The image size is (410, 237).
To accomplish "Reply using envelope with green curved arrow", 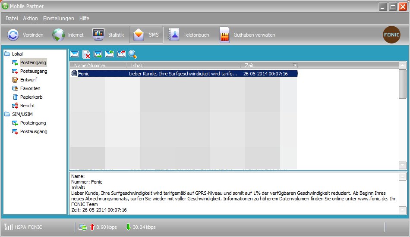I will (x=110, y=54).
